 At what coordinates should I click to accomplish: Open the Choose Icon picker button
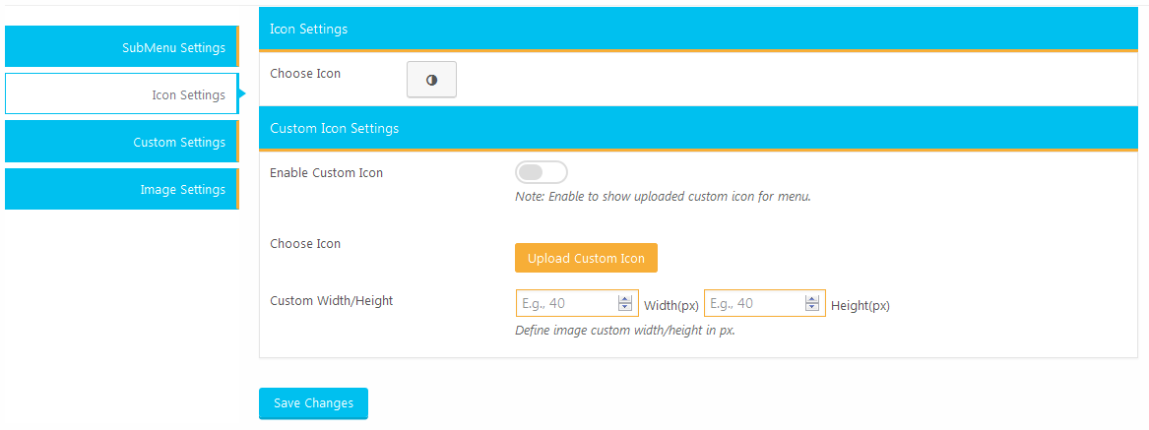click(431, 80)
